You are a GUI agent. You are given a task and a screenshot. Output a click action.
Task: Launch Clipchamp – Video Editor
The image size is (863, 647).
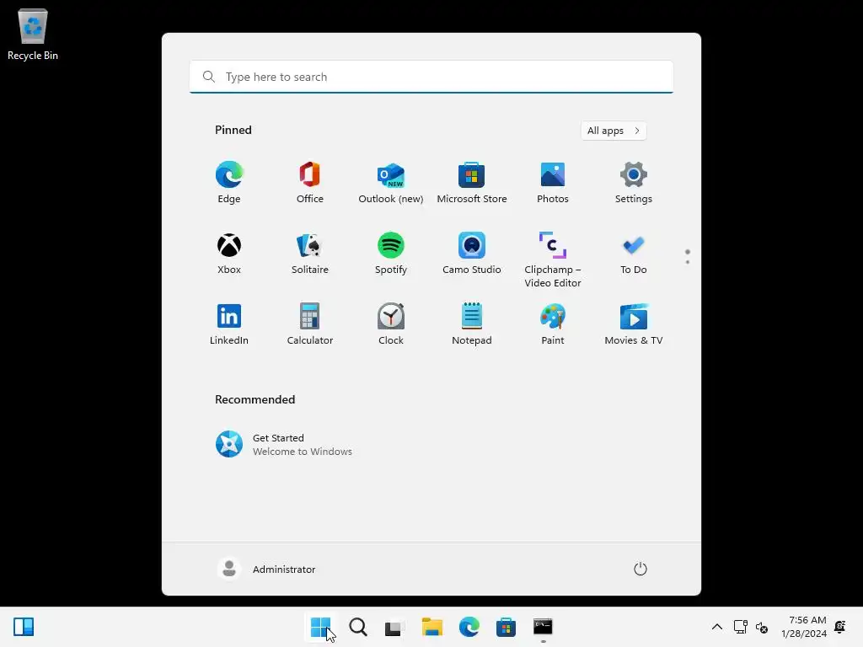pyautogui.click(x=553, y=259)
